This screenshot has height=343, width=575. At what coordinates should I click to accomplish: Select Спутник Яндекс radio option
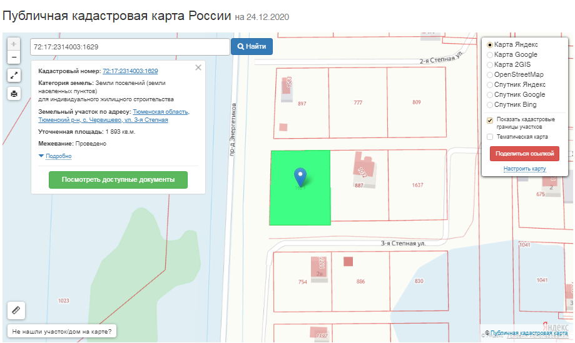(489, 85)
